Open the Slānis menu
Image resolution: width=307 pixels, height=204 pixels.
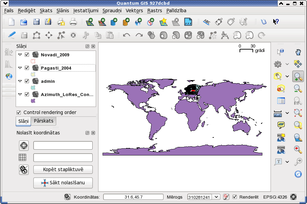[x=63, y=11]
